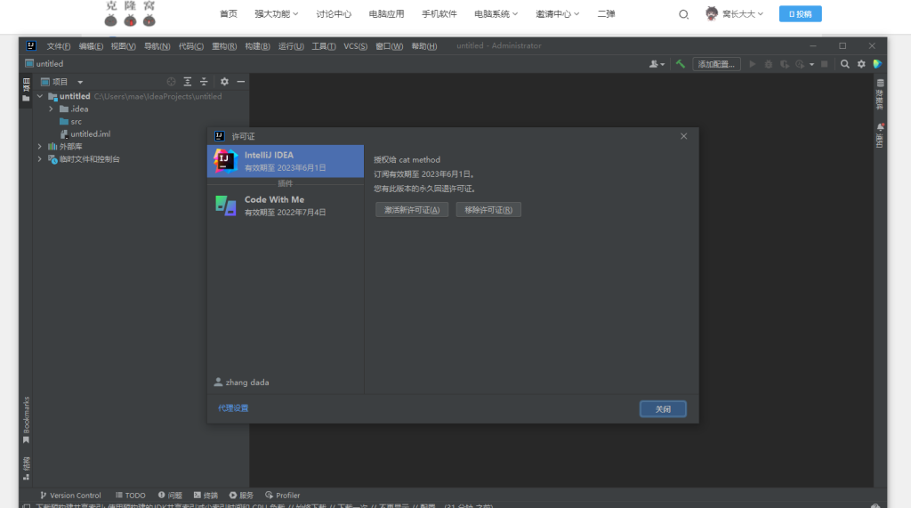Open the Navigate menu

[x=157, y=46]
